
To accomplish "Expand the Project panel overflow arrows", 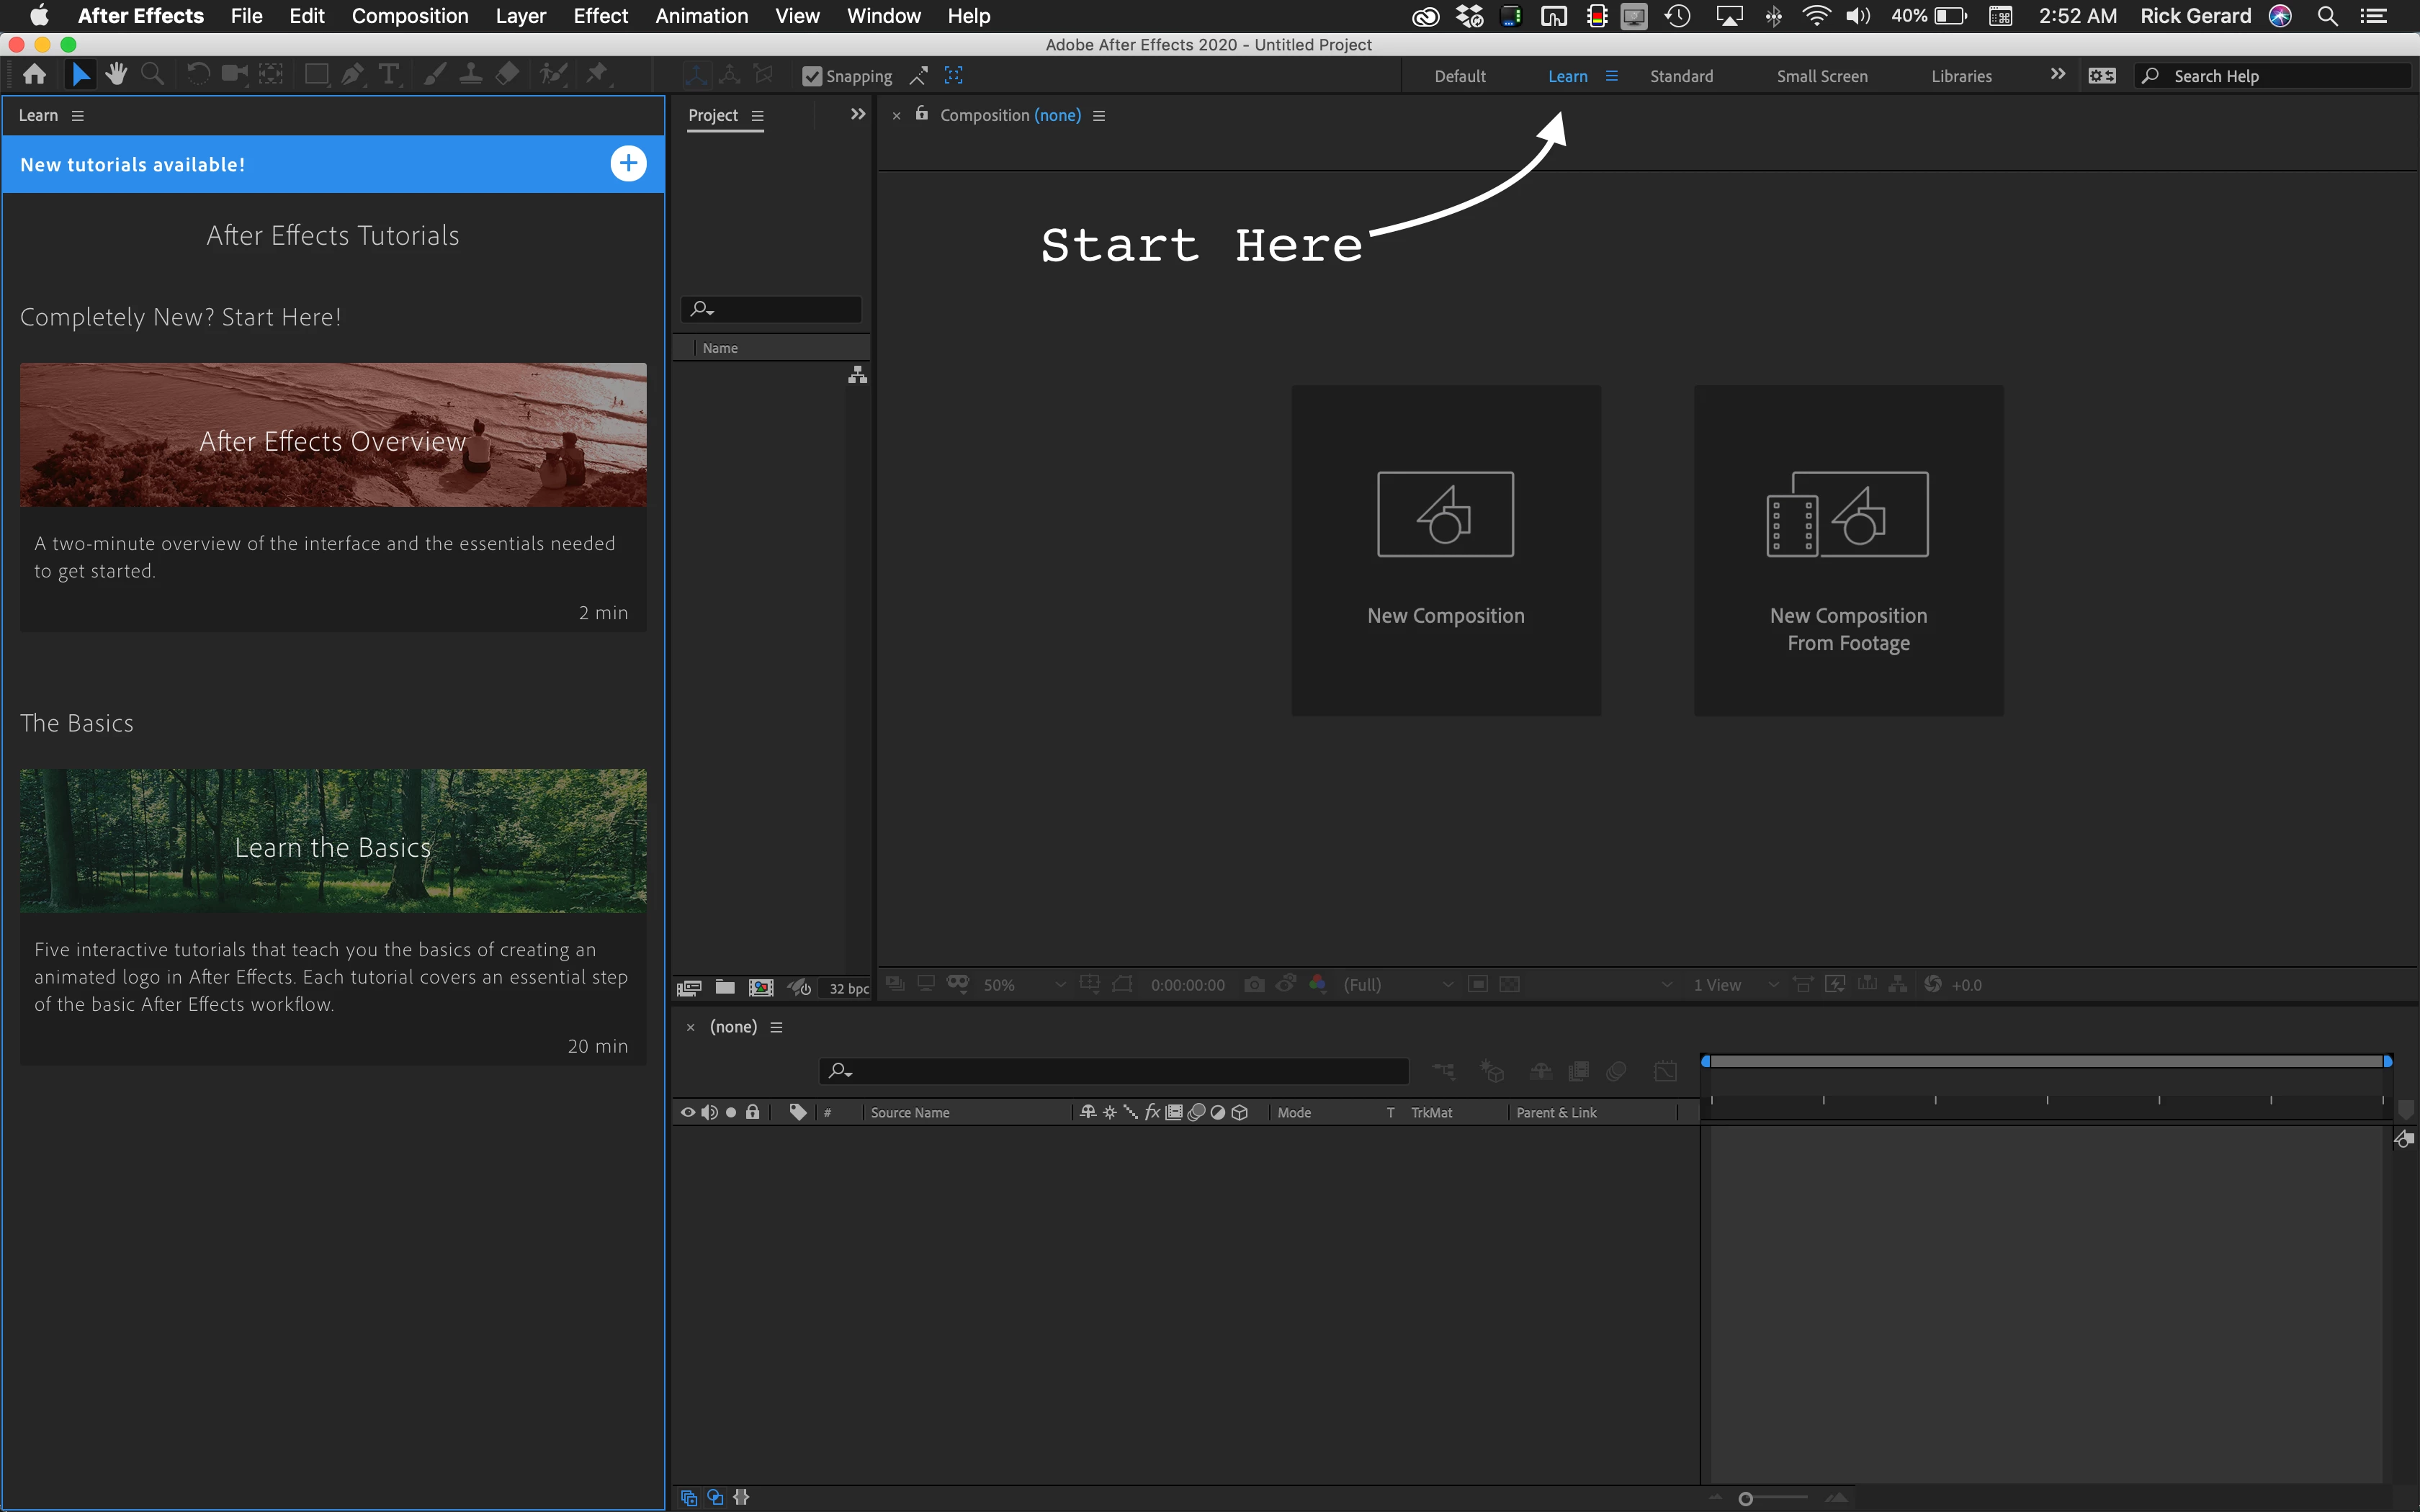I will pyautogui.click(x=857, y=115).
